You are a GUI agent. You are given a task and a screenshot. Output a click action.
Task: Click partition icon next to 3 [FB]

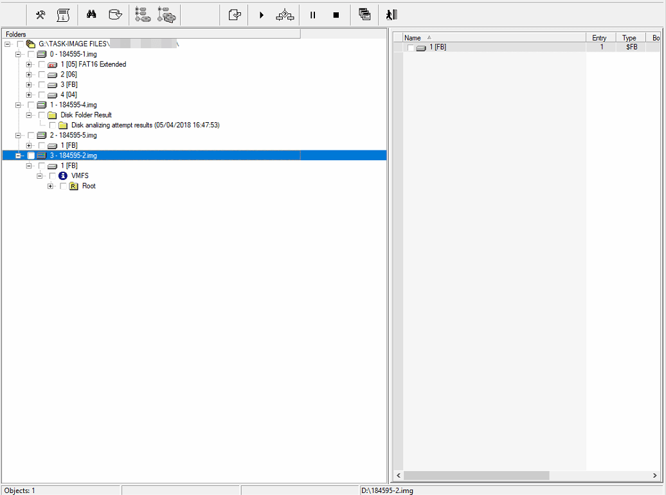pos(52,85)
